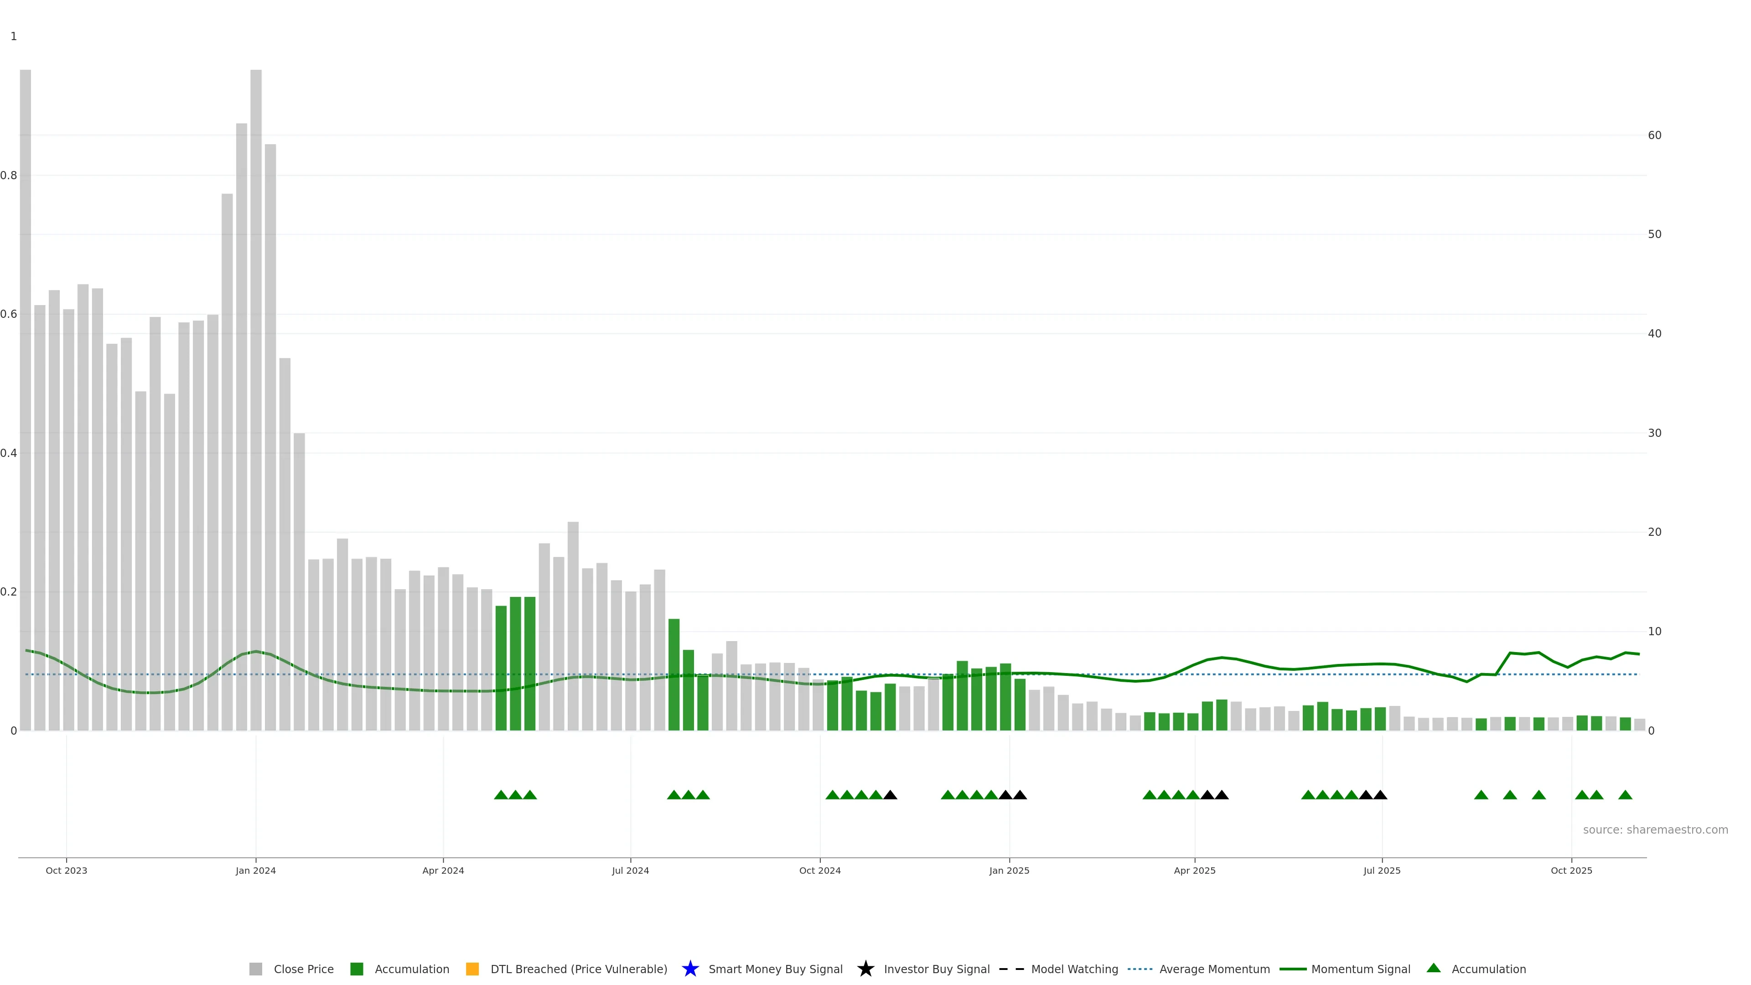Click the source: sharemaestro.com text
The height and width of the screenshot is (985, 1751).
tap(1655, 829)
